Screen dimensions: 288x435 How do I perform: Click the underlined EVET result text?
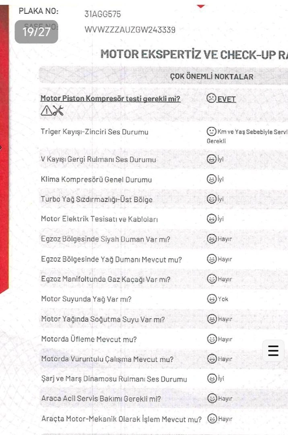pyautogui.click(x=226, y=99)
